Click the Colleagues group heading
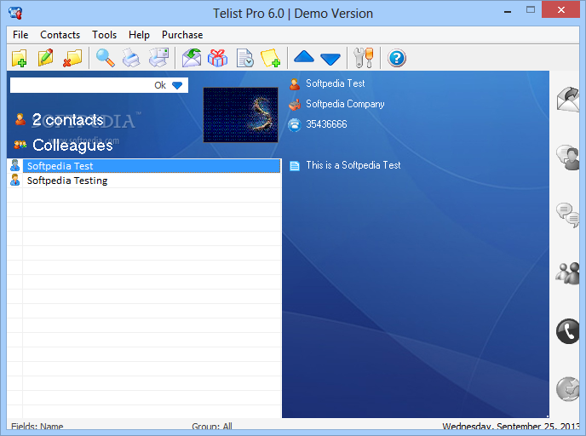 (72, 146)
